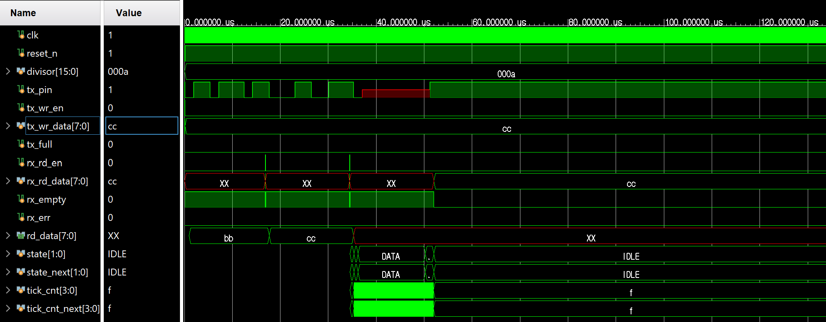Click the tx_pin signal icon

21,89
